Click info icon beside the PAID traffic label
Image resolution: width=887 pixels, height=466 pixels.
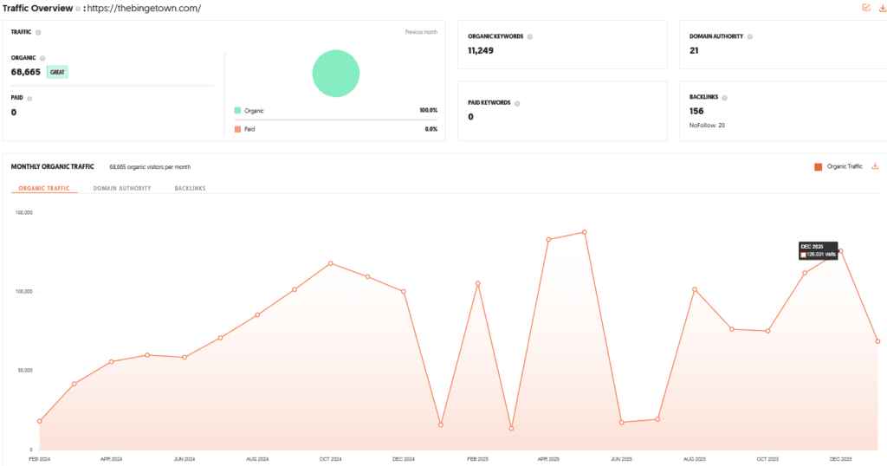[x=31, y=98]
